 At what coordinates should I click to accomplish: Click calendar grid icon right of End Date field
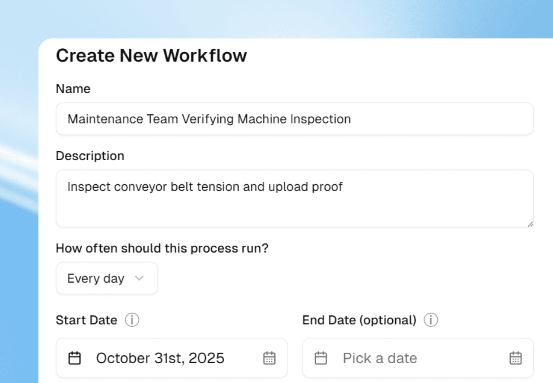pos(515,358)
